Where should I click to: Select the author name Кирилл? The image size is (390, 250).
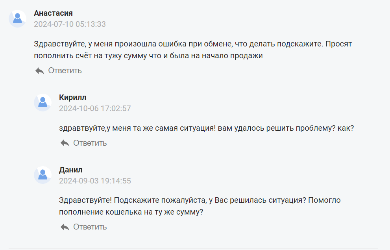[73, 98]
